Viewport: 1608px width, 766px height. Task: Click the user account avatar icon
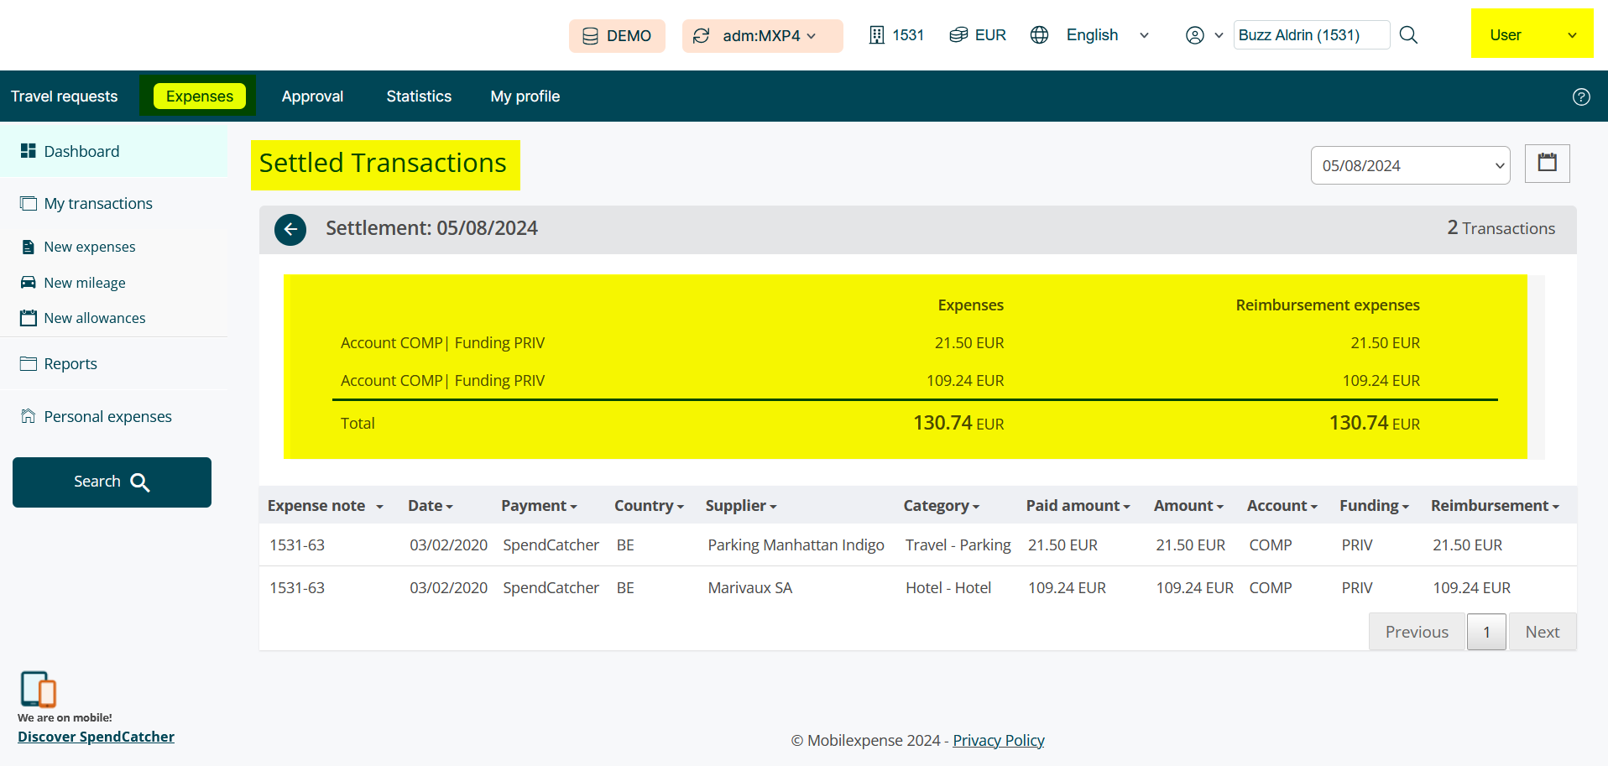1194,35
